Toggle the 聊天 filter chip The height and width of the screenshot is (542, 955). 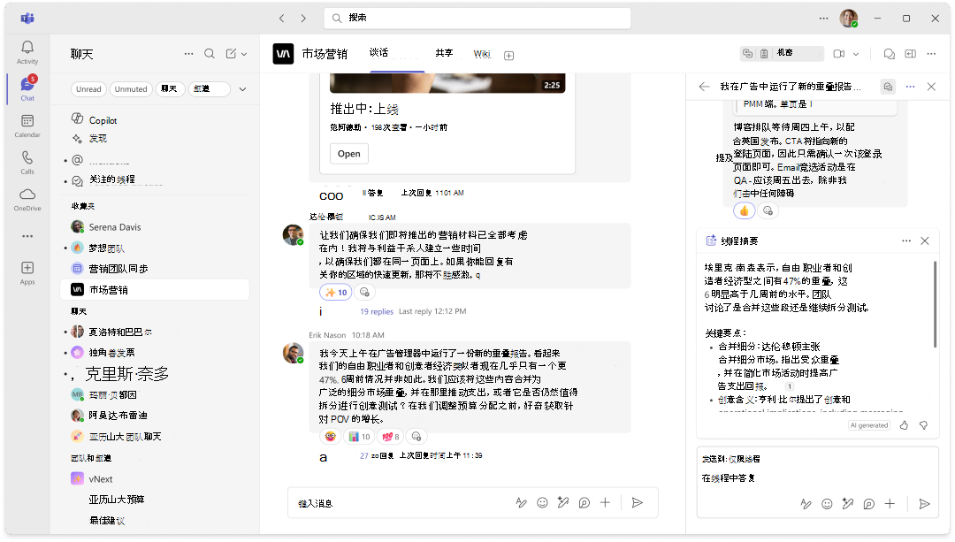pyautogui.click(x=170, y=89)
